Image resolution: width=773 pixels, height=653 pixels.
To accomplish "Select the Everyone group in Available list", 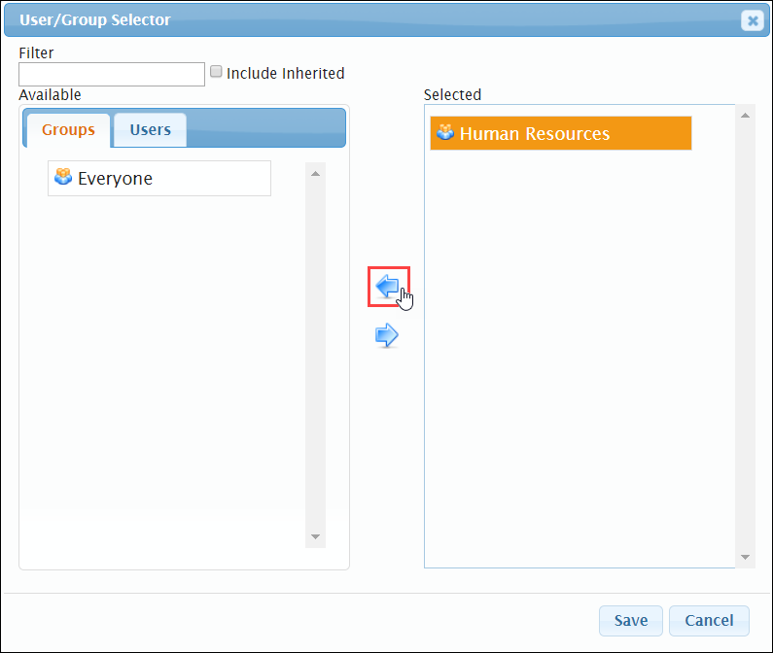I will (159, 179).
